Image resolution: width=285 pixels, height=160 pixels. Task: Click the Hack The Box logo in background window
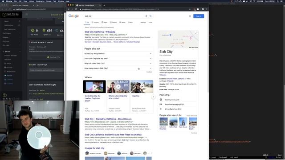(x=11, y=15)
